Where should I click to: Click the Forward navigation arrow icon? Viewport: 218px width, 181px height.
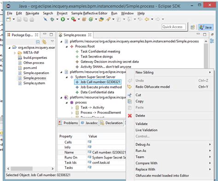click(x=158, y=19)
